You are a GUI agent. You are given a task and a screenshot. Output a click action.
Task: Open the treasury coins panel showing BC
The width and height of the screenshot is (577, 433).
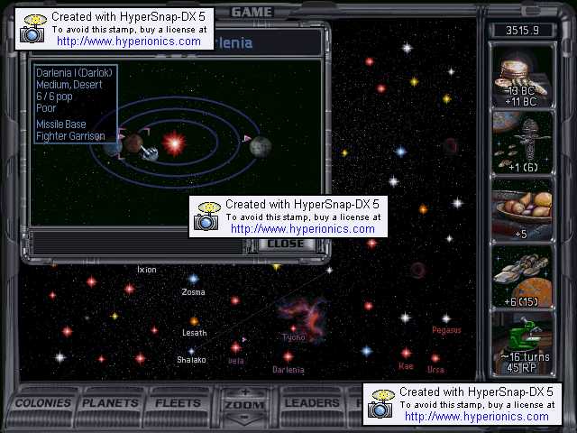[522, 77]
